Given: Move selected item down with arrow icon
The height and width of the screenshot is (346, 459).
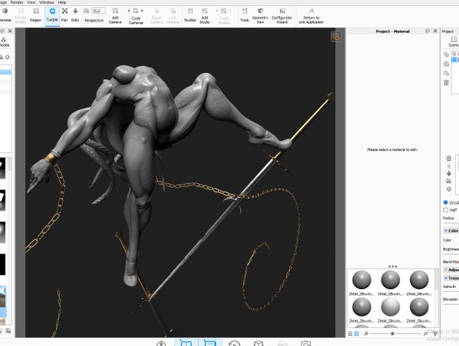Looking at the screenshot, I should pos(449,174).
